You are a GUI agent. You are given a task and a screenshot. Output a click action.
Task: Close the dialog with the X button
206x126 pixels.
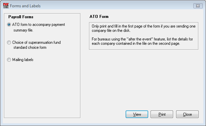(x=198, y=6)
